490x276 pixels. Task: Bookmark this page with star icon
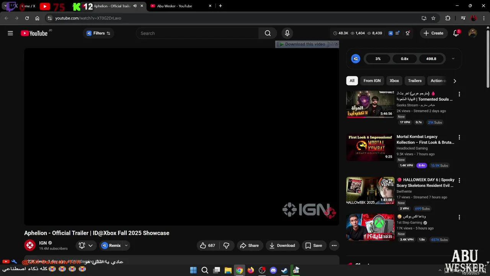433,18
